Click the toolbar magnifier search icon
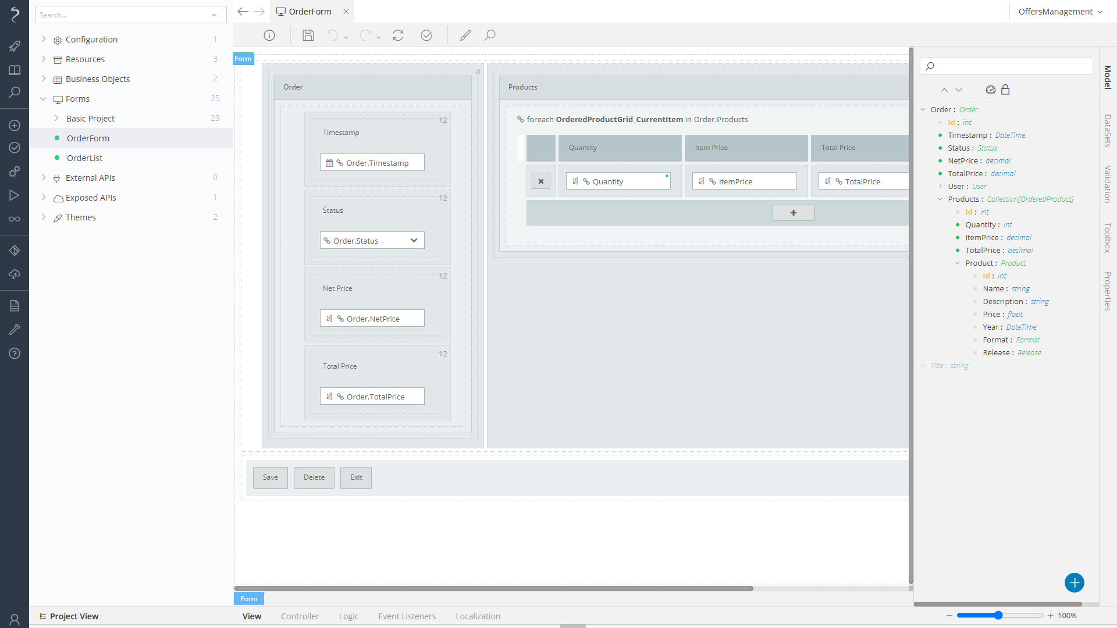The width and height of the screenshot is (1117, 628). click(x=490, y=35)
